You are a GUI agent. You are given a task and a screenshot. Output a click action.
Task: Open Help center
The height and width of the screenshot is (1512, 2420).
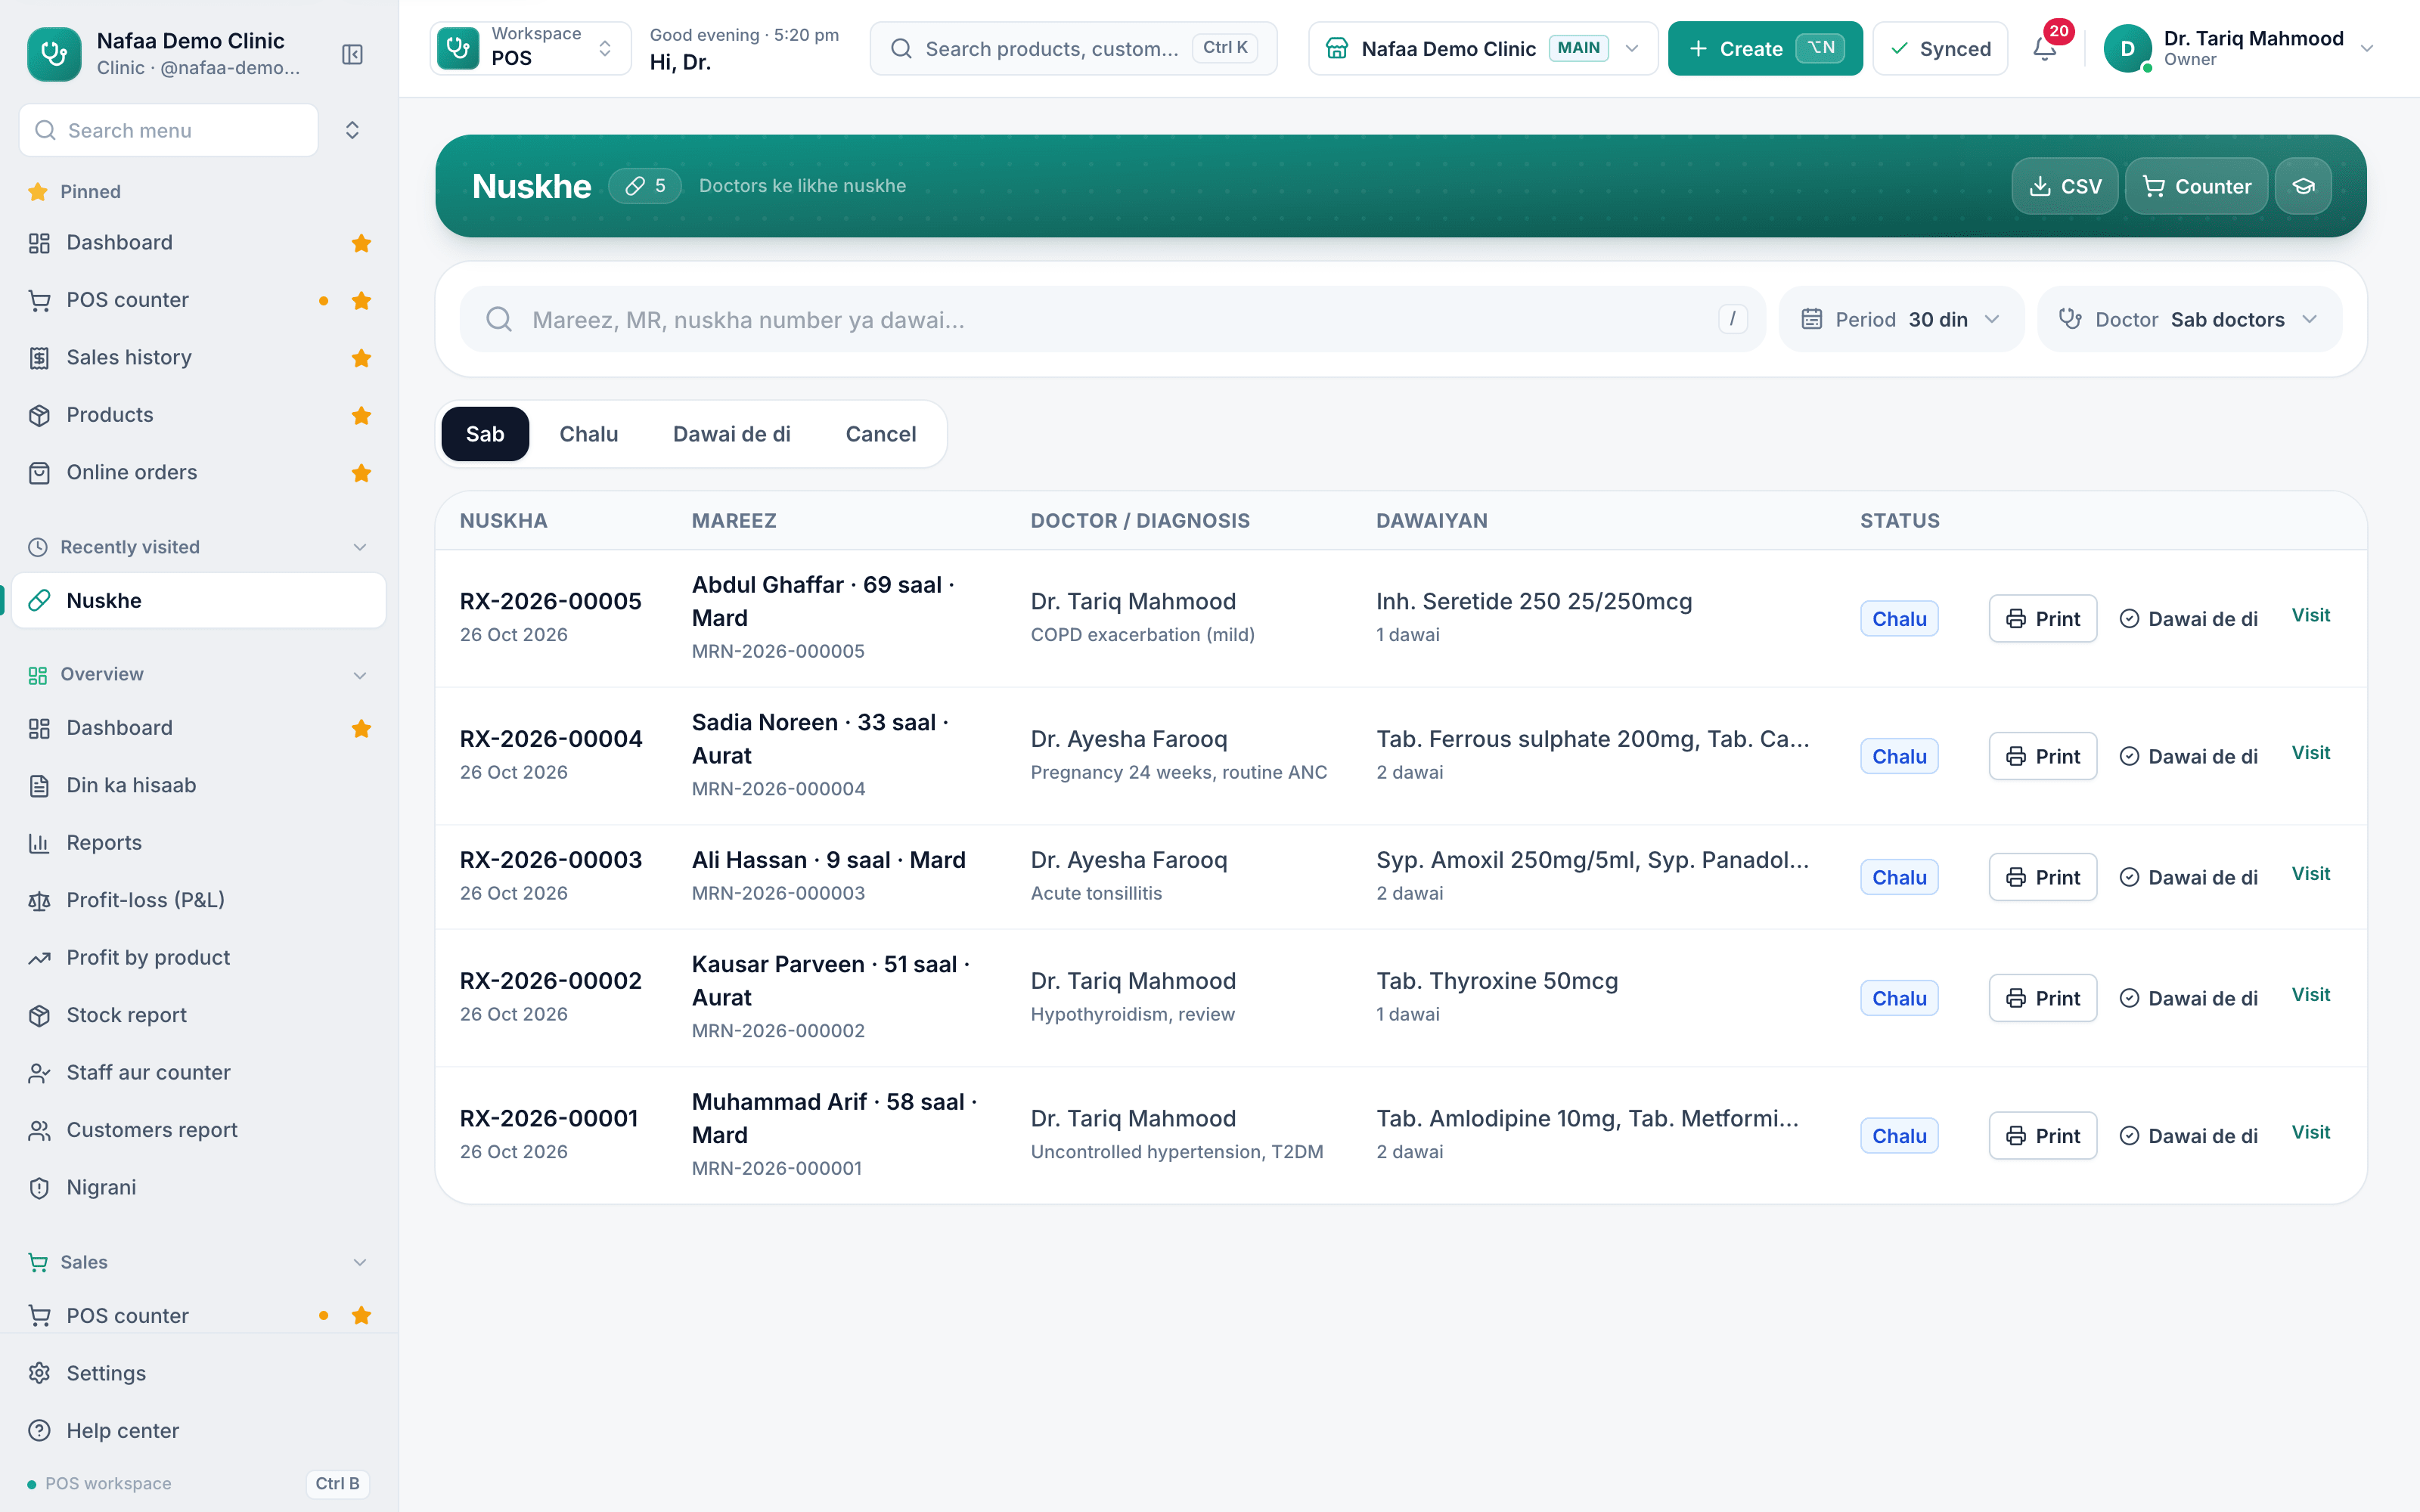(x=199, y=1431)
